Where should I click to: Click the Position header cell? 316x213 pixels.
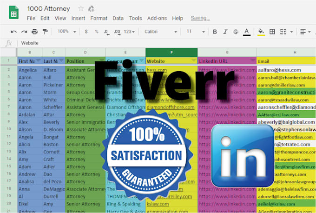pos(85,61)
